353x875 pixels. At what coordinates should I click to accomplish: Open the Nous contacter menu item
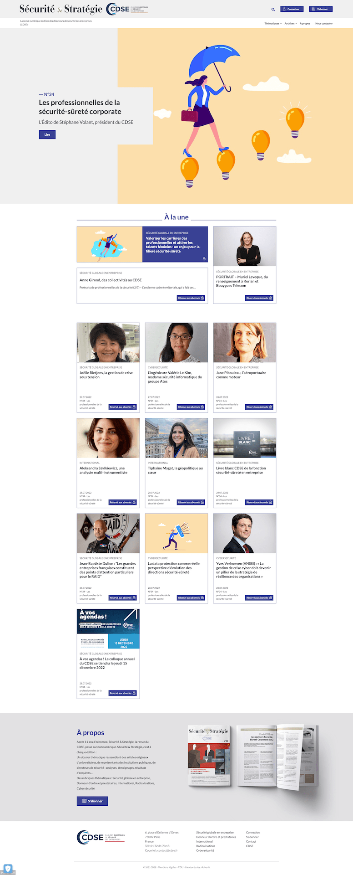(324, 23)
